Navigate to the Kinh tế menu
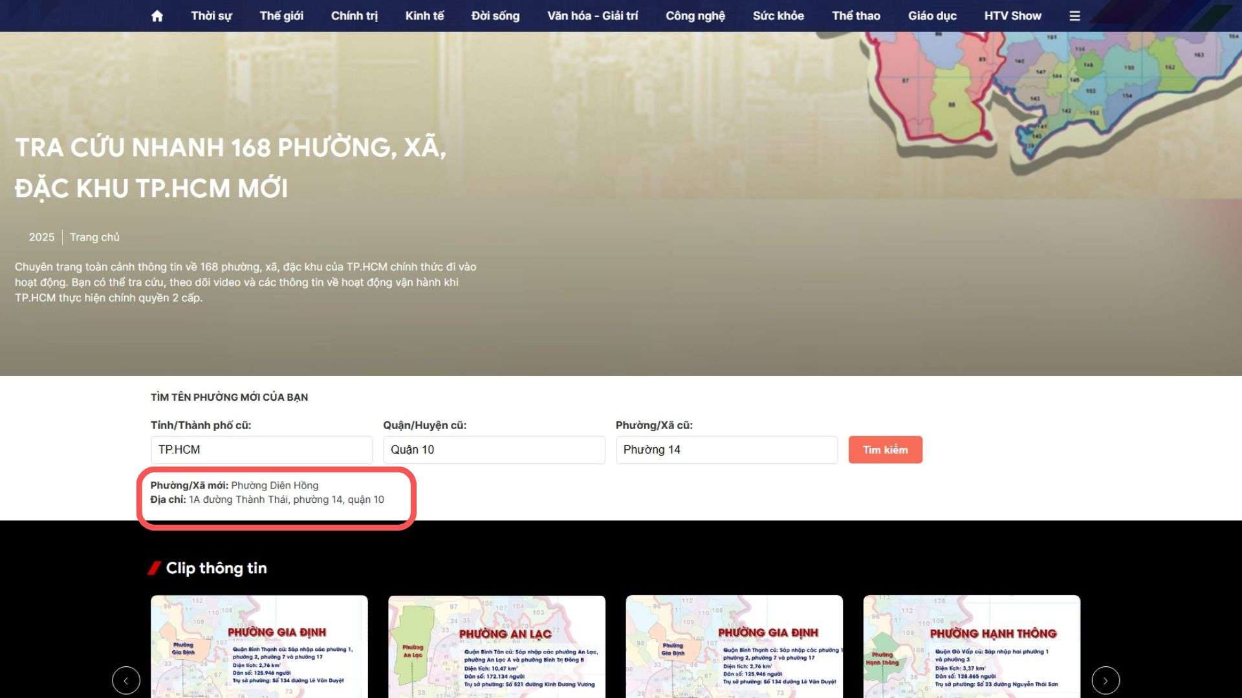Screen dimensions: 1242x698 coord(424,16)
